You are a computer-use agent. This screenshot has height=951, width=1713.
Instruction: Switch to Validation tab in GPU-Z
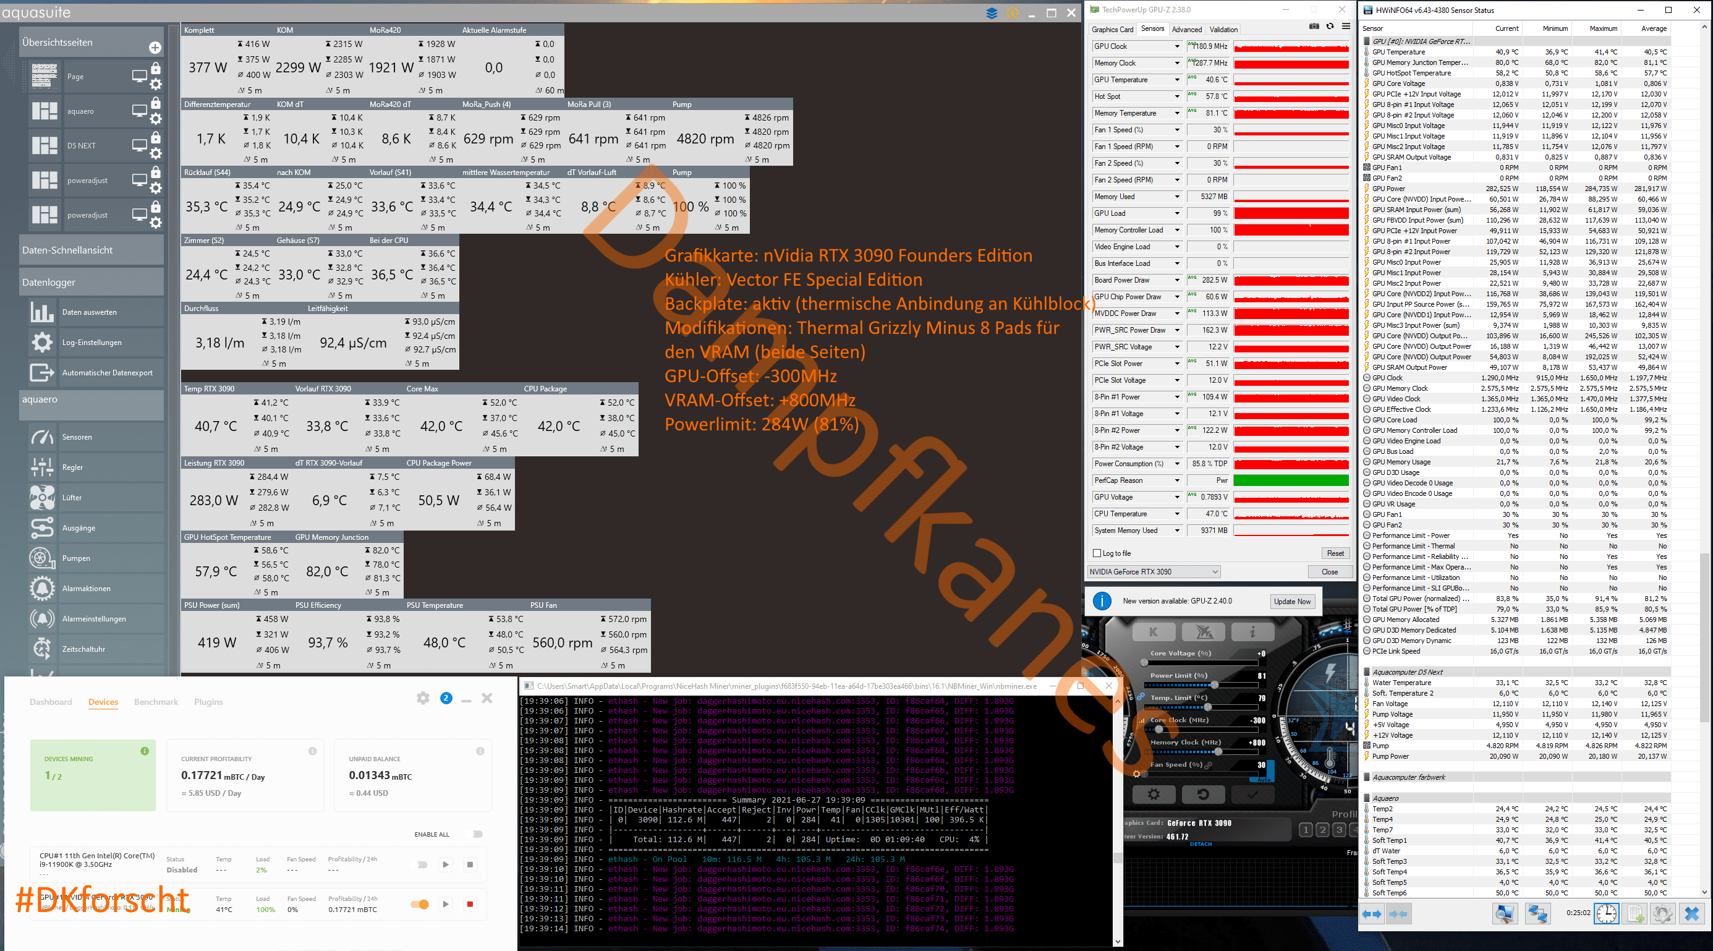[x=1223, y=29]
